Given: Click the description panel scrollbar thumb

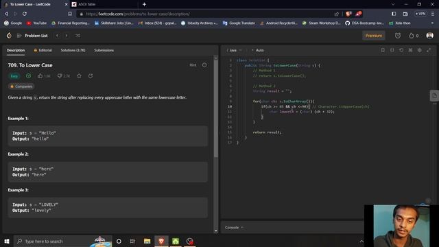Looking at the screenshot, I should [x=216, y=109].
